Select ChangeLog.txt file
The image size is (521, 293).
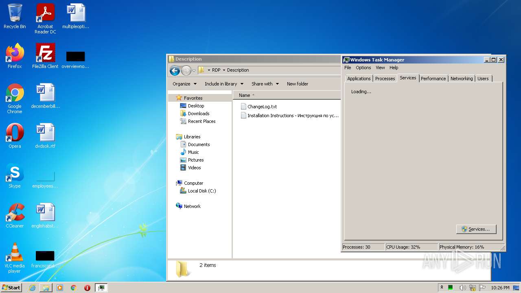[x=258, y=107]
